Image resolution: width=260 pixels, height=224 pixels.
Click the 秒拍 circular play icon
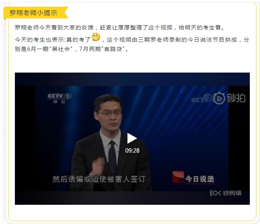[219, 98]
